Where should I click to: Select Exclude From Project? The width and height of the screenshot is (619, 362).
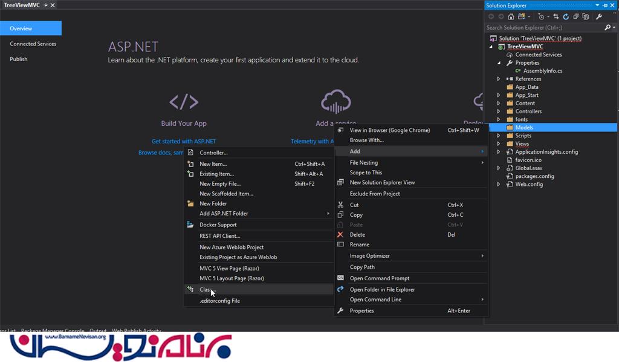tap(412, 194)
